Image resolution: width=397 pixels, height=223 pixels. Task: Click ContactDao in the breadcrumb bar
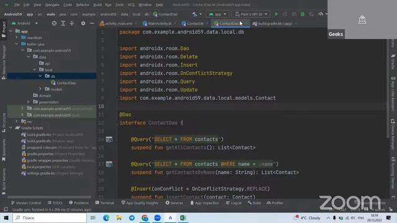(166, 14)
